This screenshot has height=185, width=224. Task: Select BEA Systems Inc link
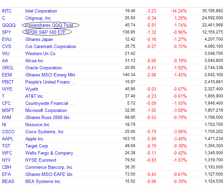(x=43, y=182)
